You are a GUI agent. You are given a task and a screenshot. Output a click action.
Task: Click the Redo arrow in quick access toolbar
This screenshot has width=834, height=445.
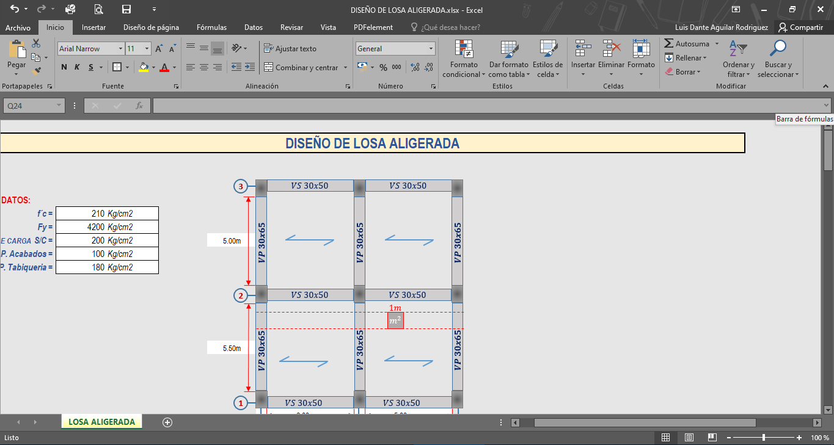[x=41, y=9]
